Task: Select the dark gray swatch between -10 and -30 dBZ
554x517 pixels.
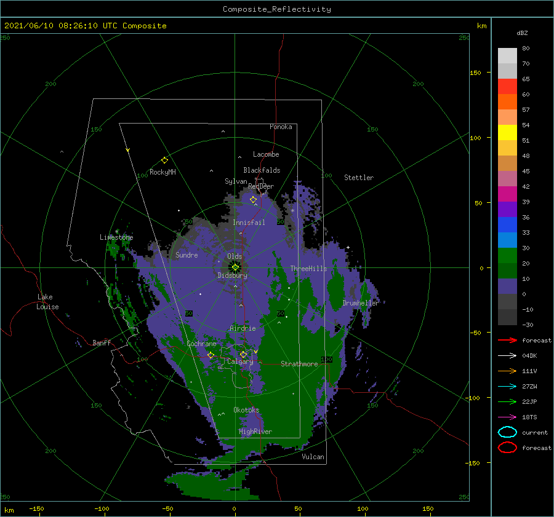Action: click(507, 317)
